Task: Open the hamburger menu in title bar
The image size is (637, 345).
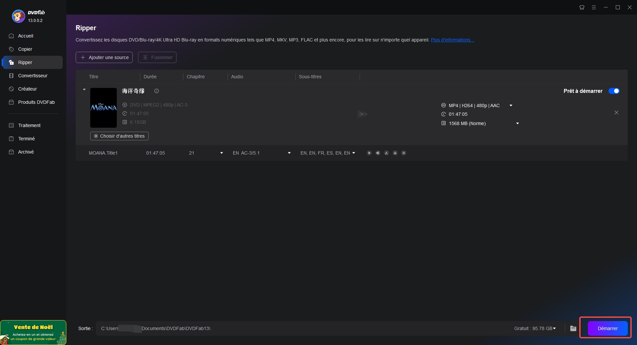Action: (594, 7)
